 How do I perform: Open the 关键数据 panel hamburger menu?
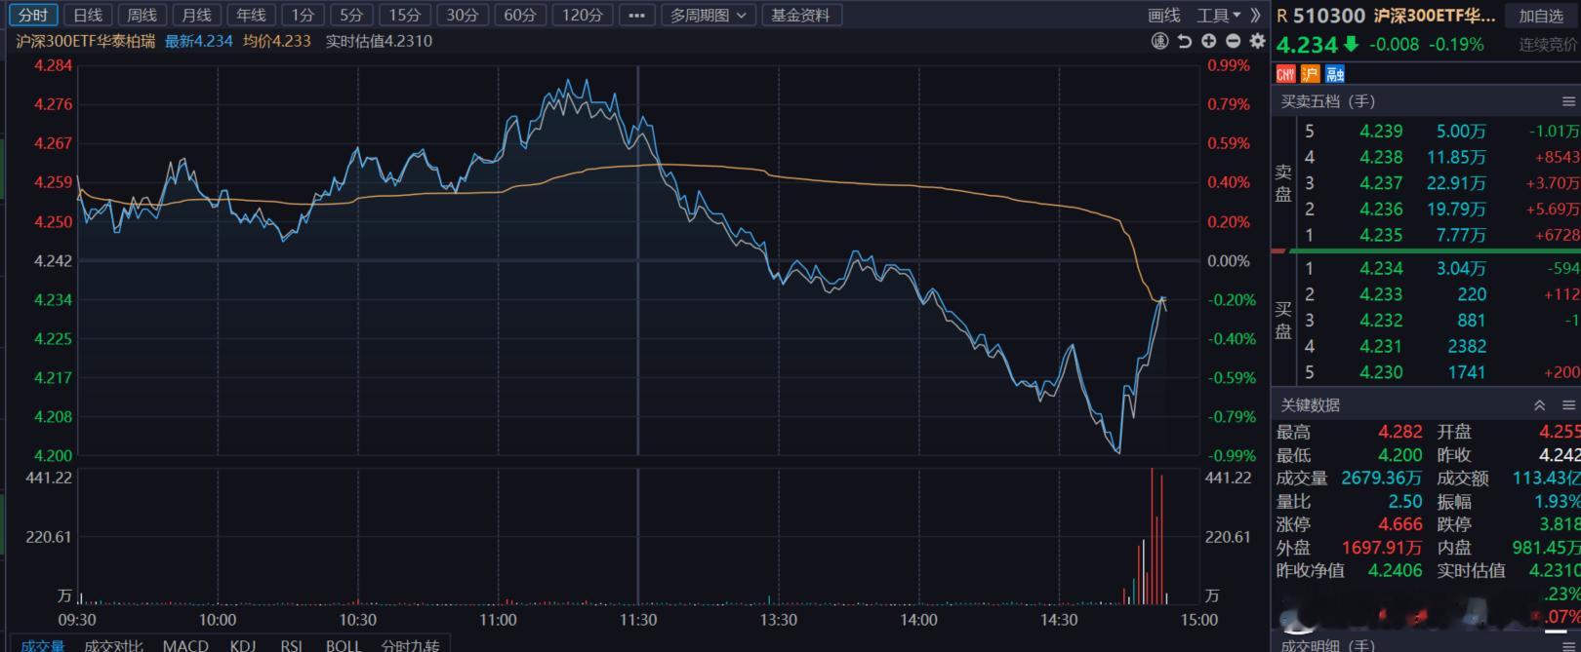point(1568,404)
